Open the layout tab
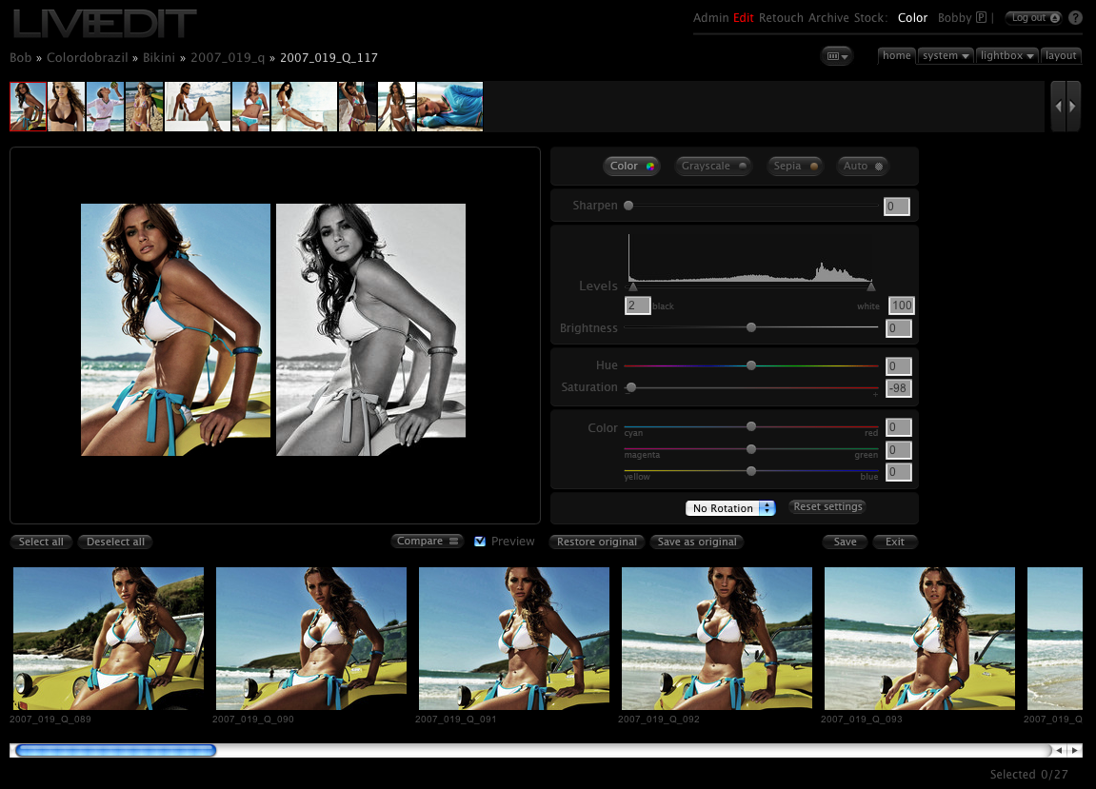Image resolution: width=1096 pixels, height=789 pixels. pos(1061,56)
